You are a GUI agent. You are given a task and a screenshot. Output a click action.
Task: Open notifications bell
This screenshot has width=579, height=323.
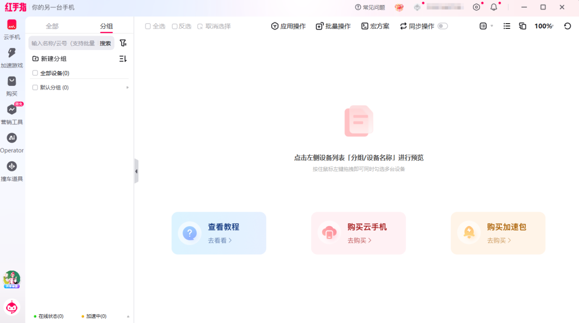click(494, 7)
